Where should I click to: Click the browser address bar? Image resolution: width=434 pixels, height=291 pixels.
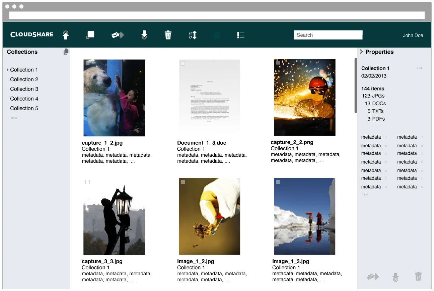tap(217, 15)
